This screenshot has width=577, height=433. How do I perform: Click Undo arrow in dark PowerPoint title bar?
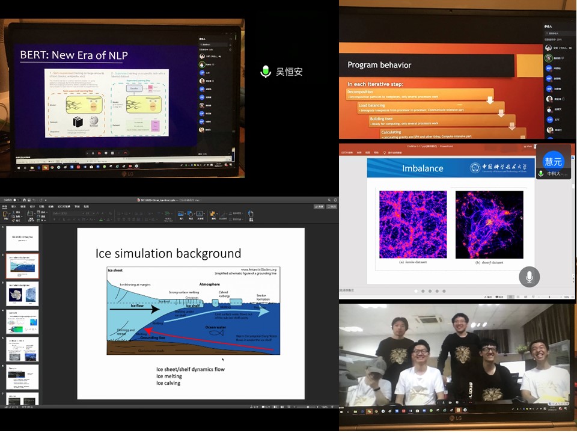click(x=34, y=200)
